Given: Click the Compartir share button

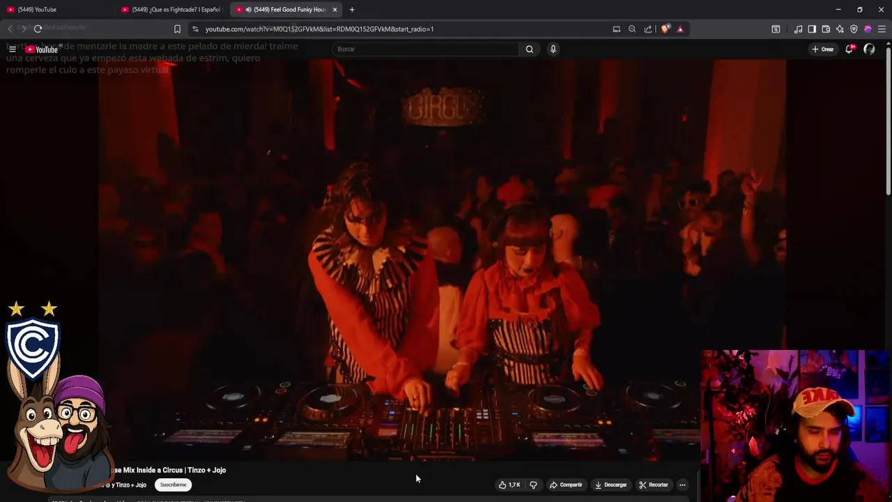Looking at the screenshot, I should pyautogui.click(x=565, y=485).
